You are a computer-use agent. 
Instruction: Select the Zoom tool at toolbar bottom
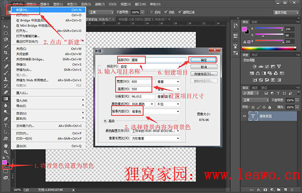pos(6,152)
